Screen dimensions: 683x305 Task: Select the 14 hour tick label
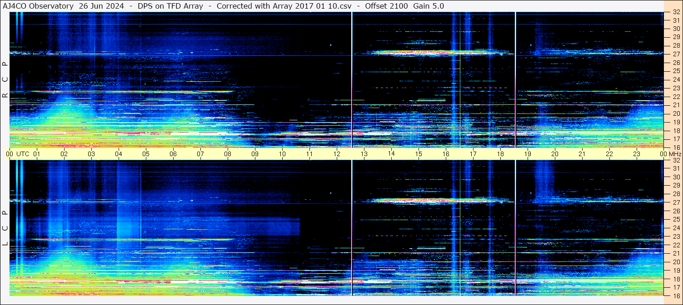[391, 154]
